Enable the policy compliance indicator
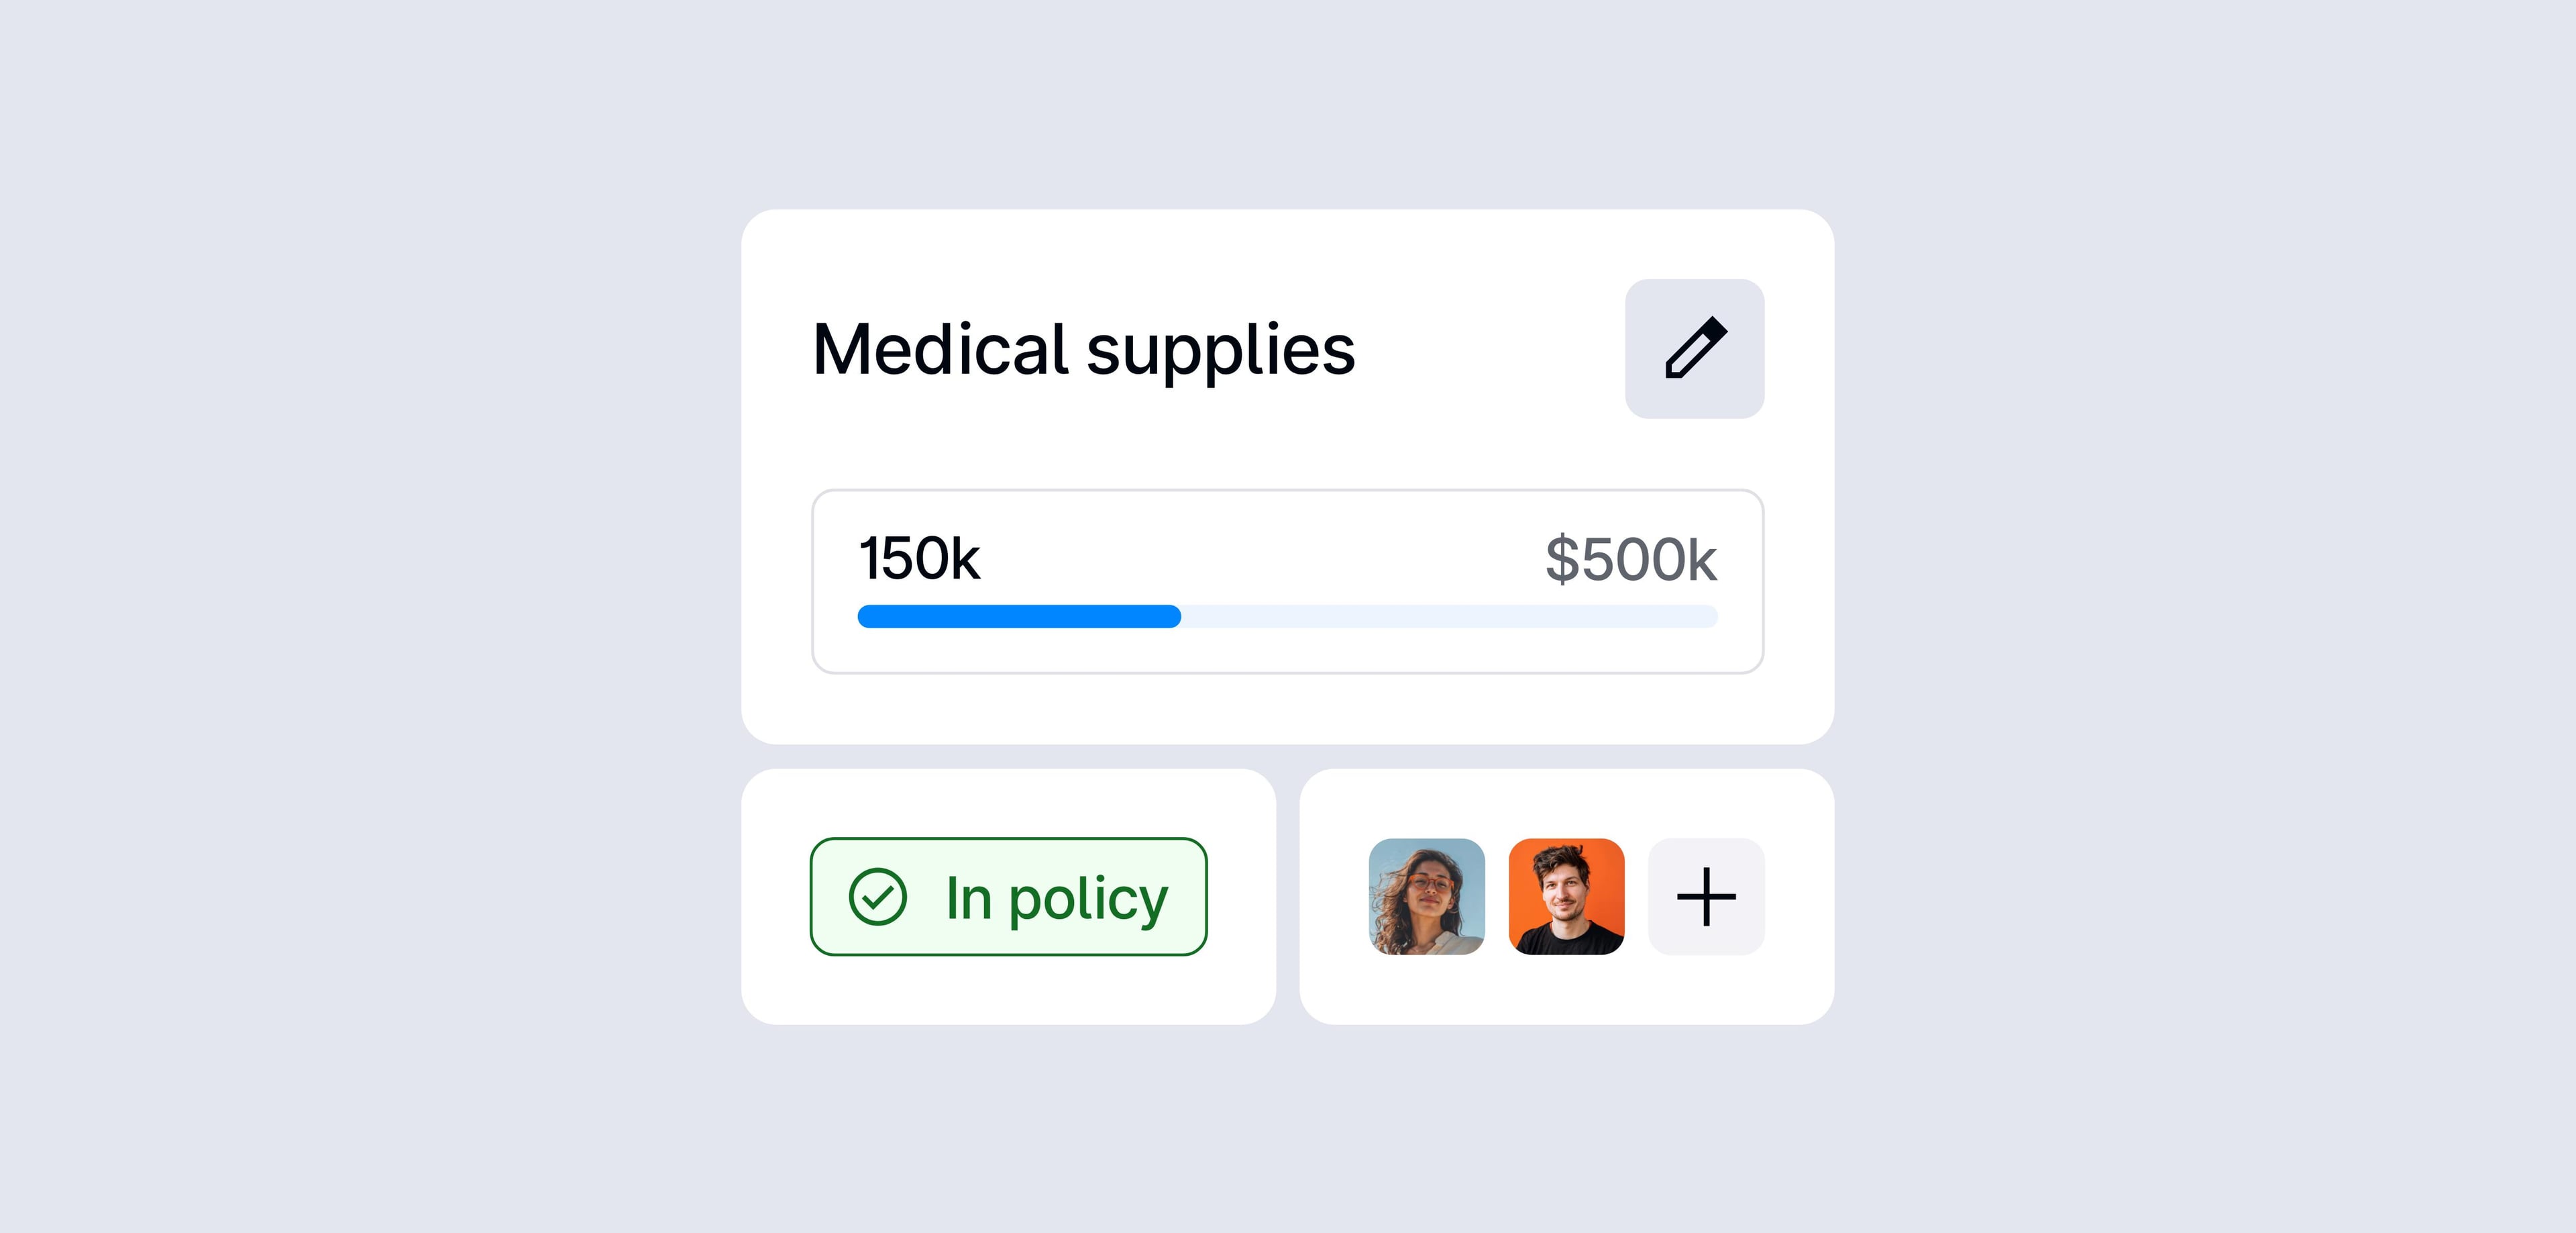 (1008, 896)
